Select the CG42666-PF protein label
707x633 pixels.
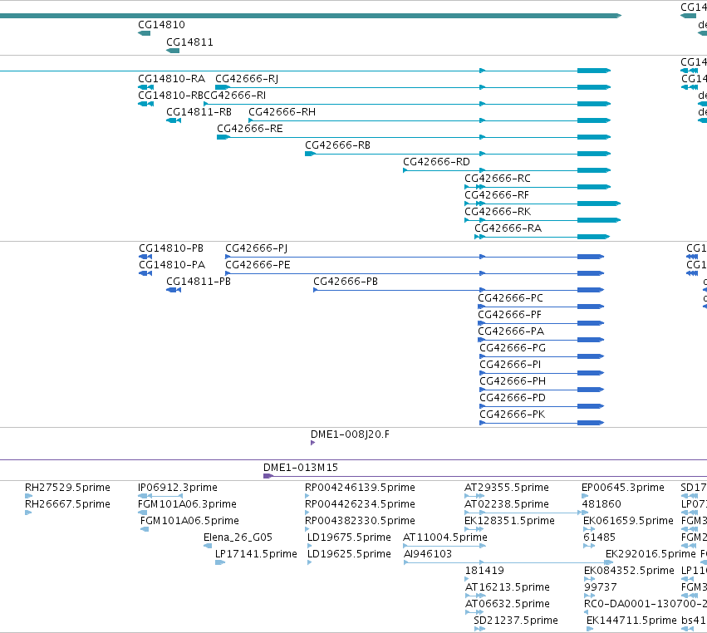coord(509,315)
